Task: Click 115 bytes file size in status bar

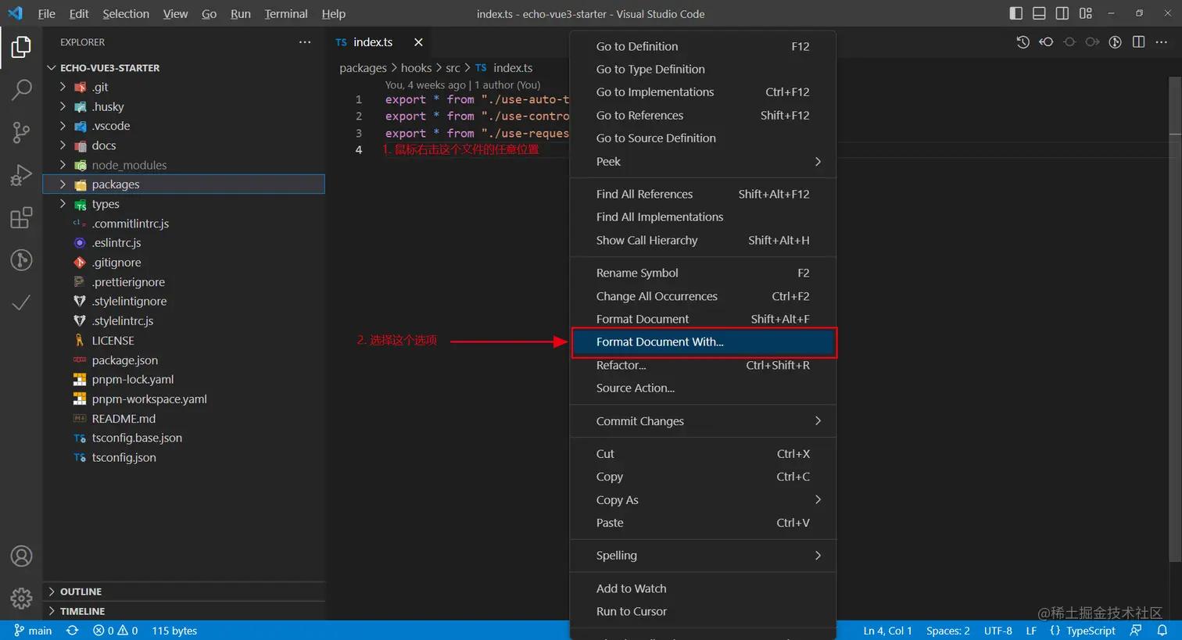Action: [x=174, y=631]
